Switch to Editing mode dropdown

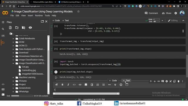pos(173,21)
